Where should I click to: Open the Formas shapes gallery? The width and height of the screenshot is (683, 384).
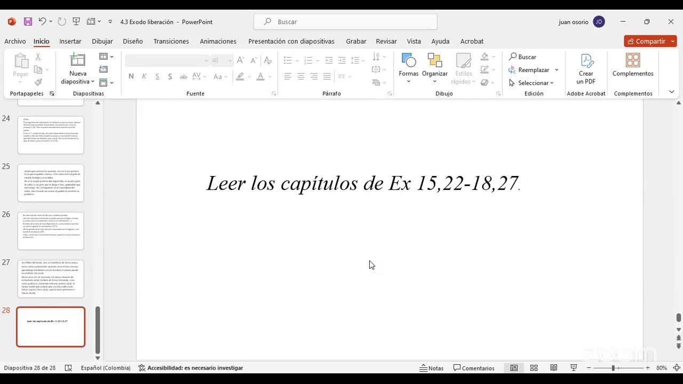click(409, 68)
